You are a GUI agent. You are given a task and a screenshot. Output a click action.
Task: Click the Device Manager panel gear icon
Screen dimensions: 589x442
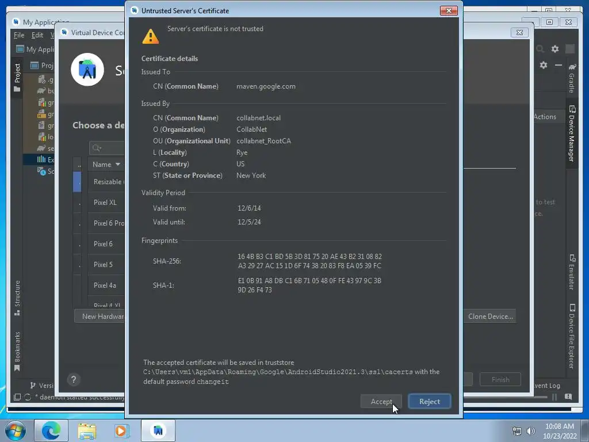pyautogui.click(x=543, y=65)
